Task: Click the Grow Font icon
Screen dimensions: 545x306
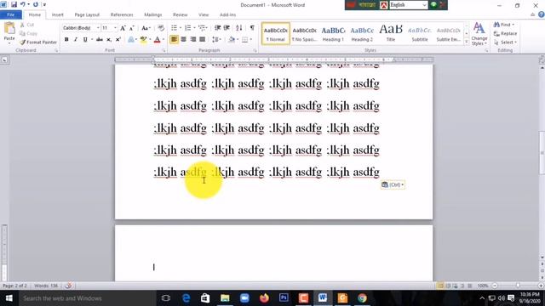Action: pos(123,28)
